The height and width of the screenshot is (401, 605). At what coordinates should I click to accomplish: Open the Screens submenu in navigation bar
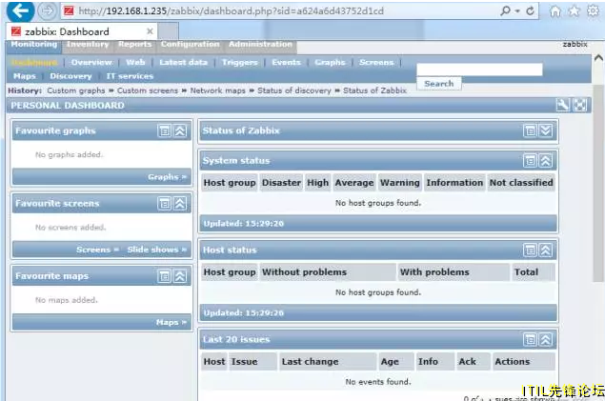pos(376,63)
